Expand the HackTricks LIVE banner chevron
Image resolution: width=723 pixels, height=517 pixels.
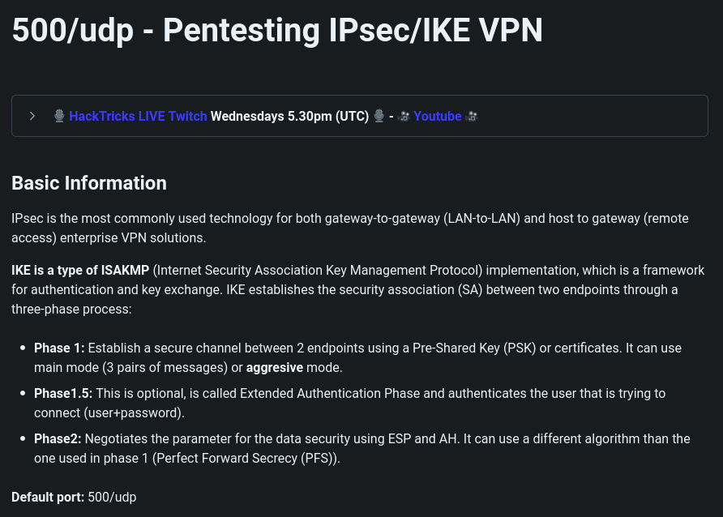[32, 116]
